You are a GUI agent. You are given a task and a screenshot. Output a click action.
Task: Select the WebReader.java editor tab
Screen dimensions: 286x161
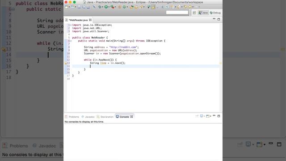78,20
